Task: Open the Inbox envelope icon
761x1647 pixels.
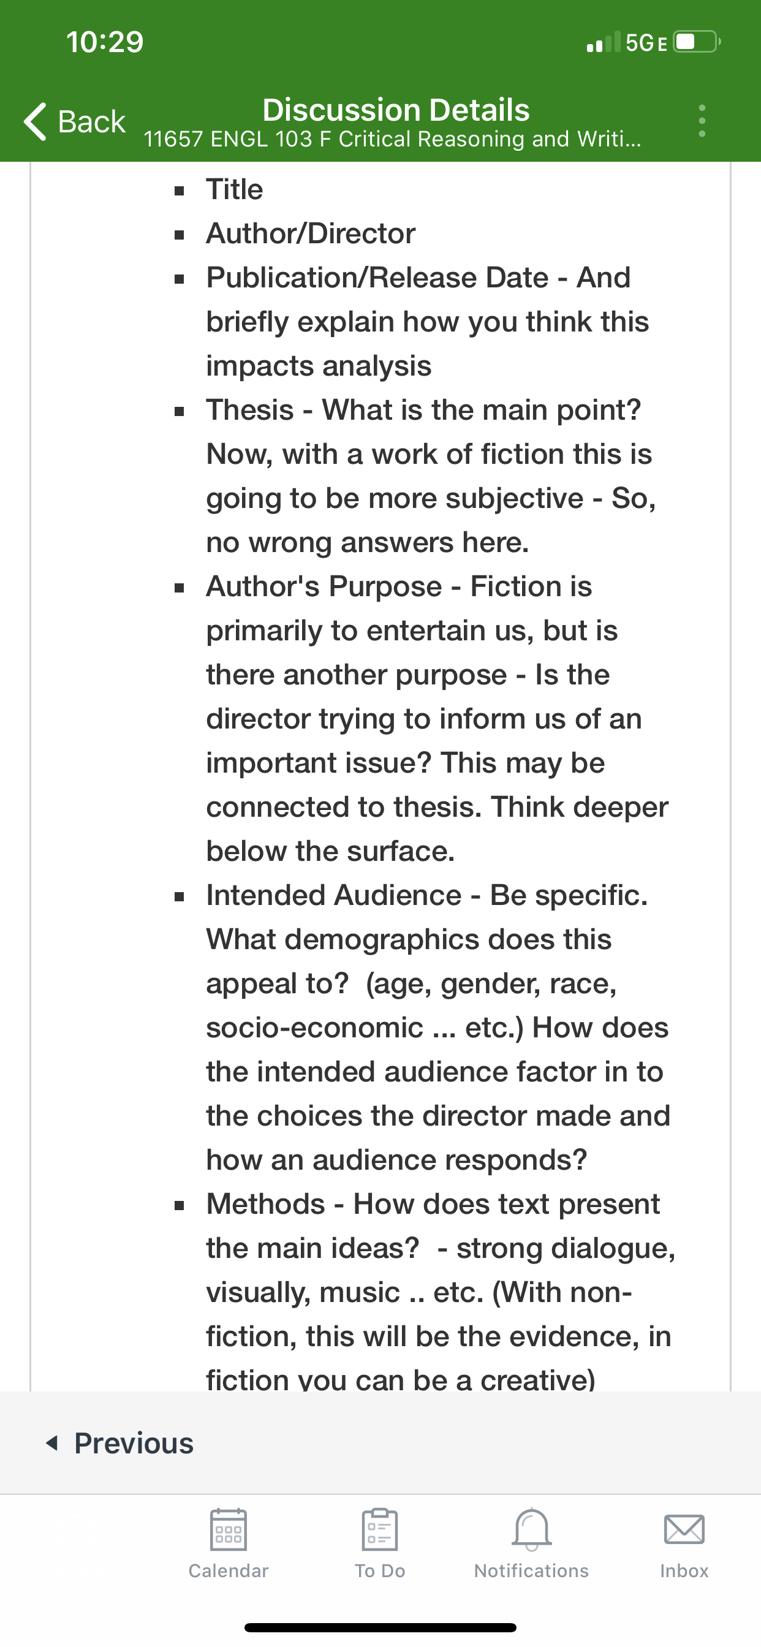Action: click(x=684, y=1529)
